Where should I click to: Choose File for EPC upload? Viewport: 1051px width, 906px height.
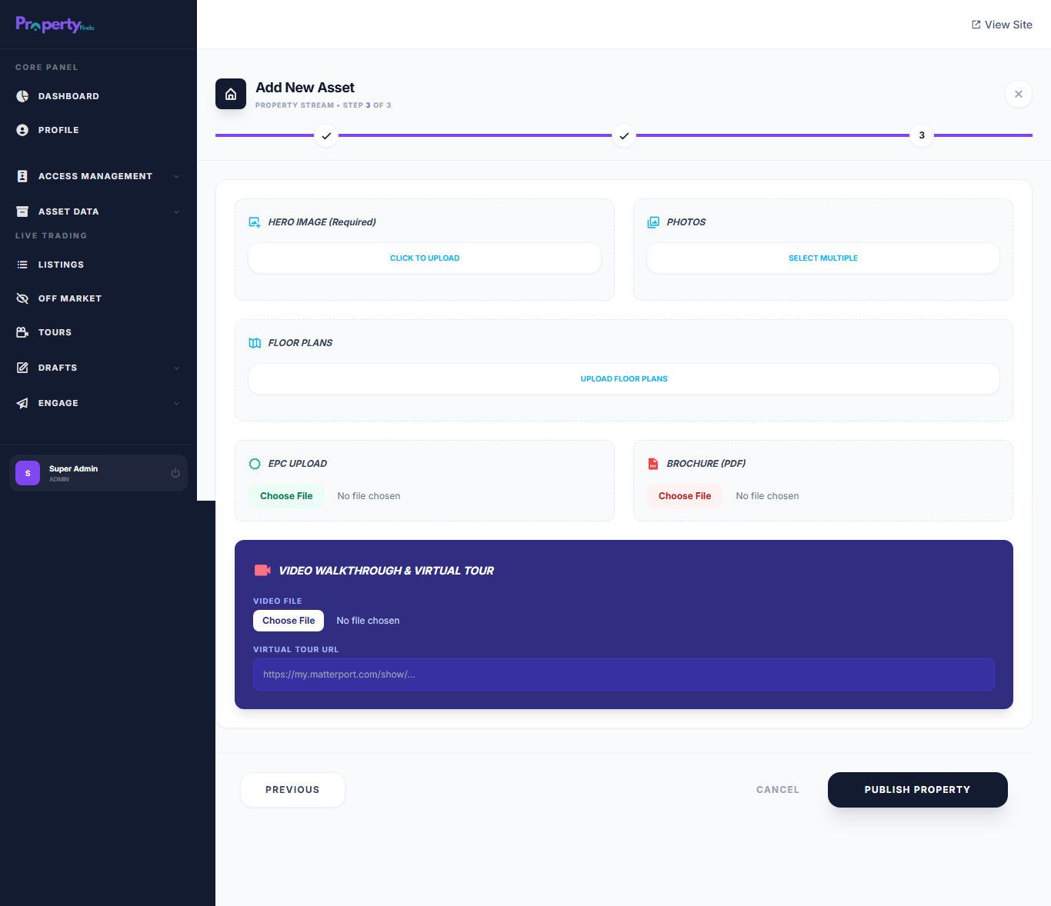[x=286, y=496]
